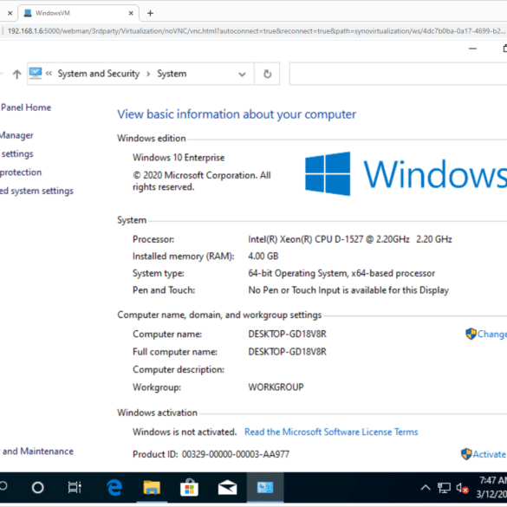This screenshot has width=507, height=507.
Task: Expand the hidden breadcrumb chevron in address bar
Action: pos(49,74)
